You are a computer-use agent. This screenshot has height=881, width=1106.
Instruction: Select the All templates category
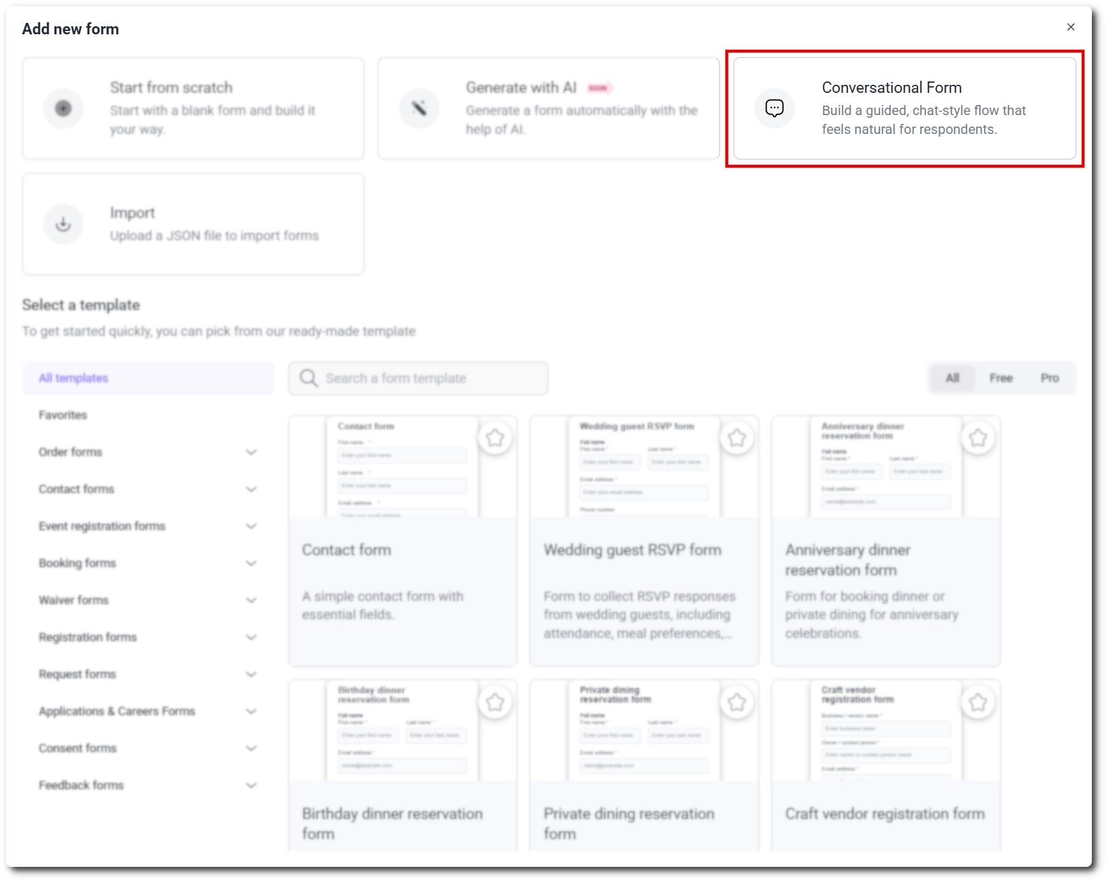pyautogui.click(x=148, y=378)
